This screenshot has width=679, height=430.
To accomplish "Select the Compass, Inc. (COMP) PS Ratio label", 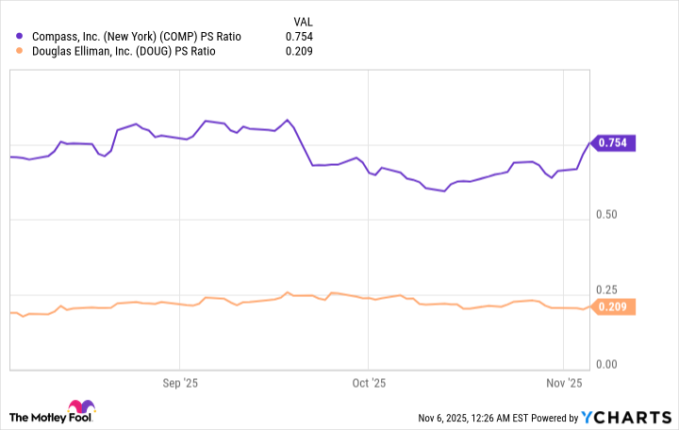I will [136, 37].
